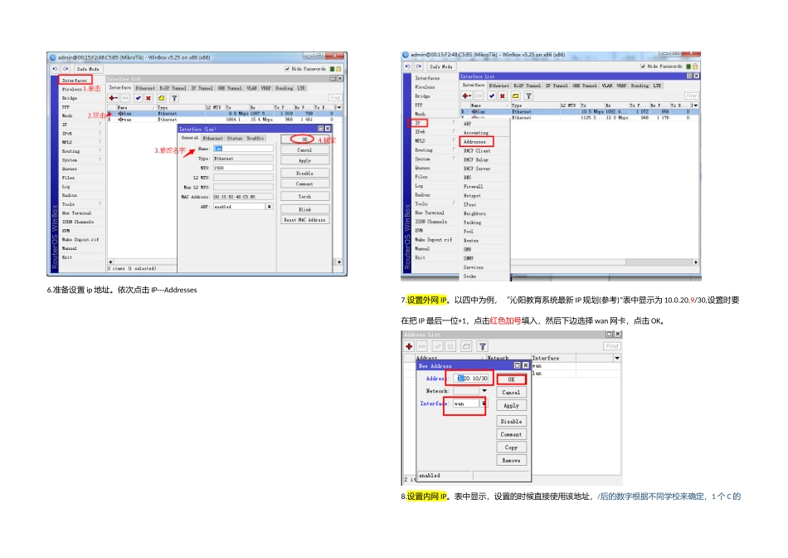Click red X disable icon in right WinBox
The image size is (788, 558).
tap(502, 95)
